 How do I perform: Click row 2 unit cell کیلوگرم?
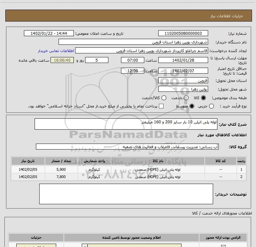coord(94,177)
